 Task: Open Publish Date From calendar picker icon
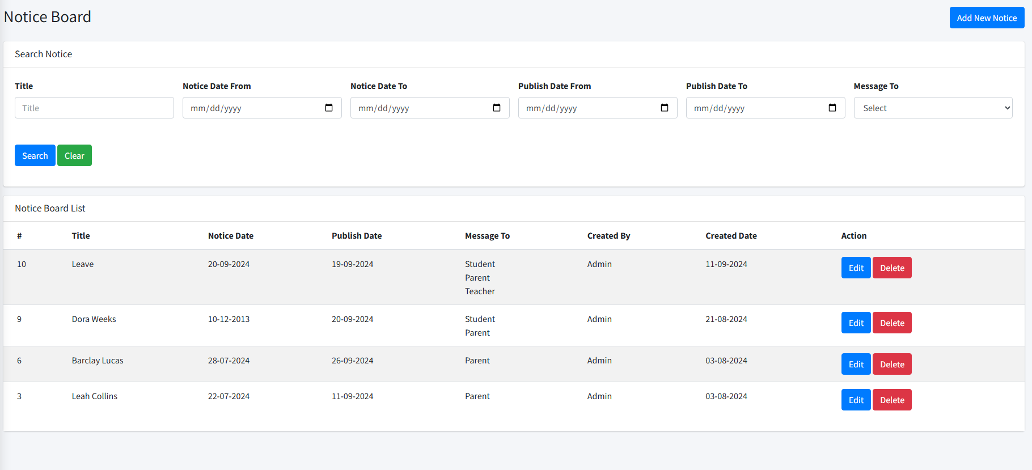tap(665, 108)
